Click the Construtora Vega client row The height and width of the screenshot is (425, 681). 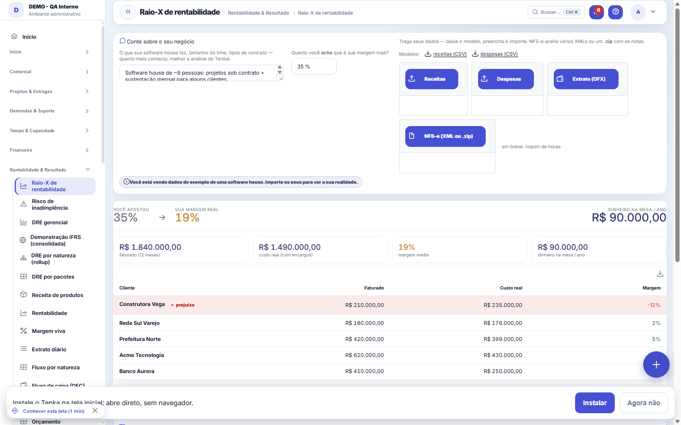tap(390, 305)
